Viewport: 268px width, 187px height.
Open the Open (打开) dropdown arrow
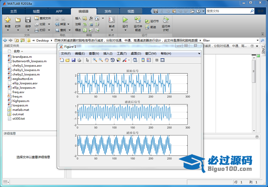point(18,30)
